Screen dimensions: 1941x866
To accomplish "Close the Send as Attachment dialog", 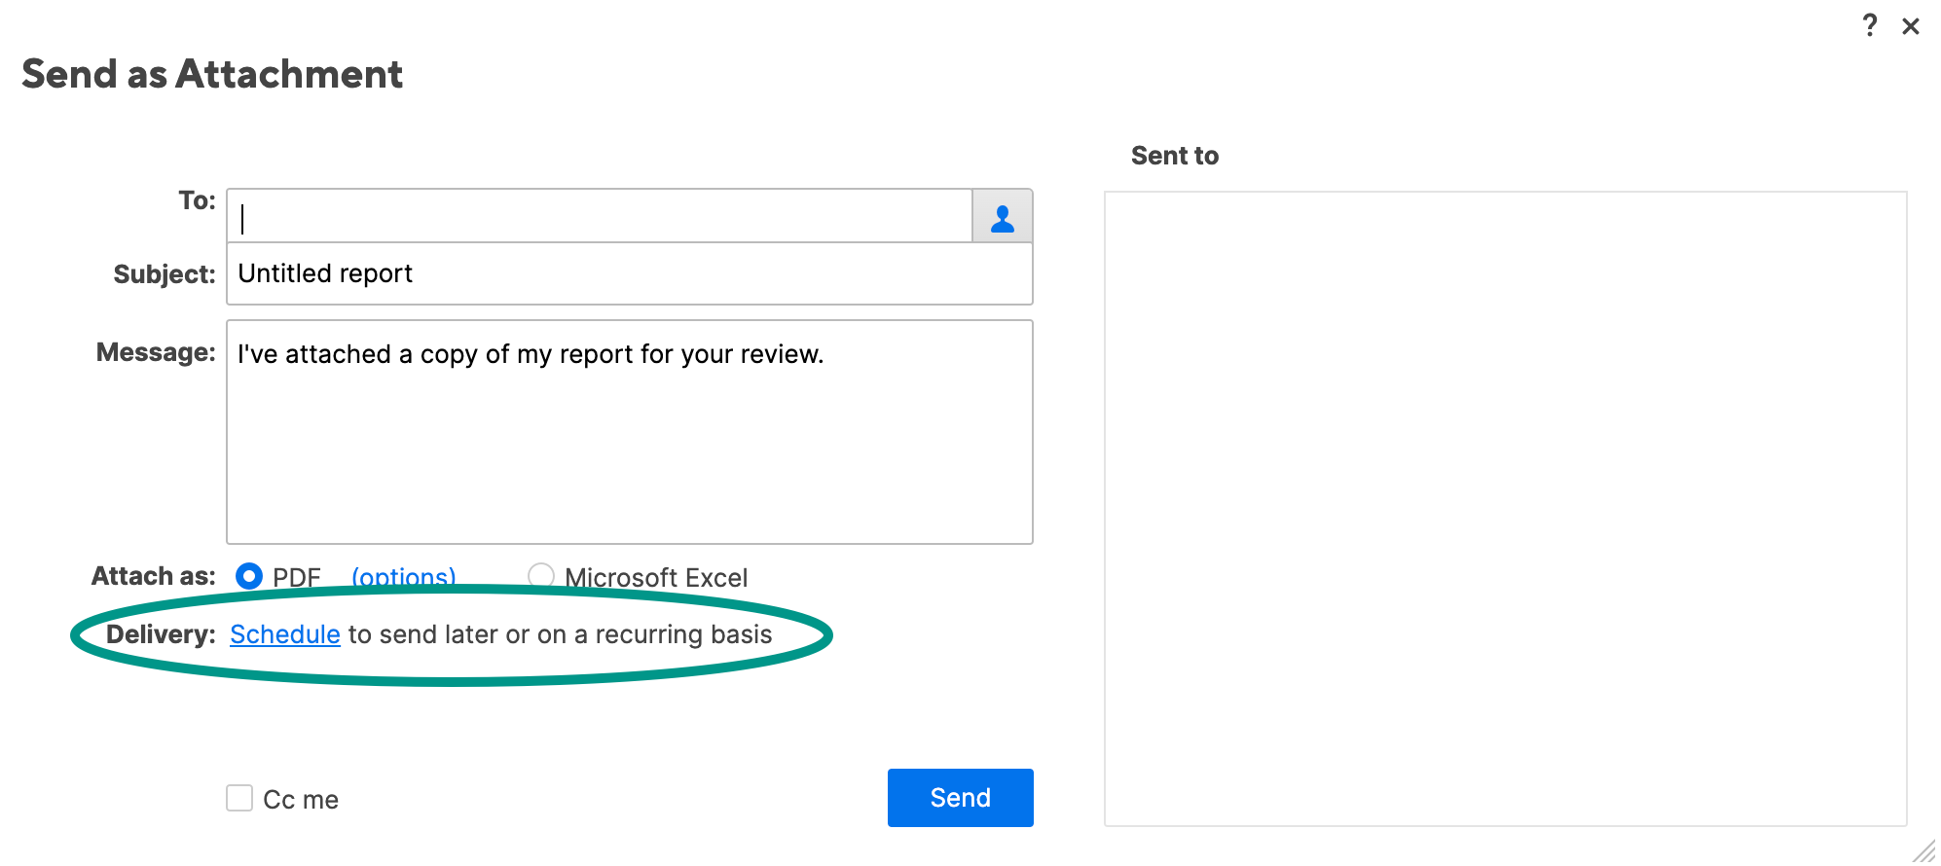I will point(1911,26).
